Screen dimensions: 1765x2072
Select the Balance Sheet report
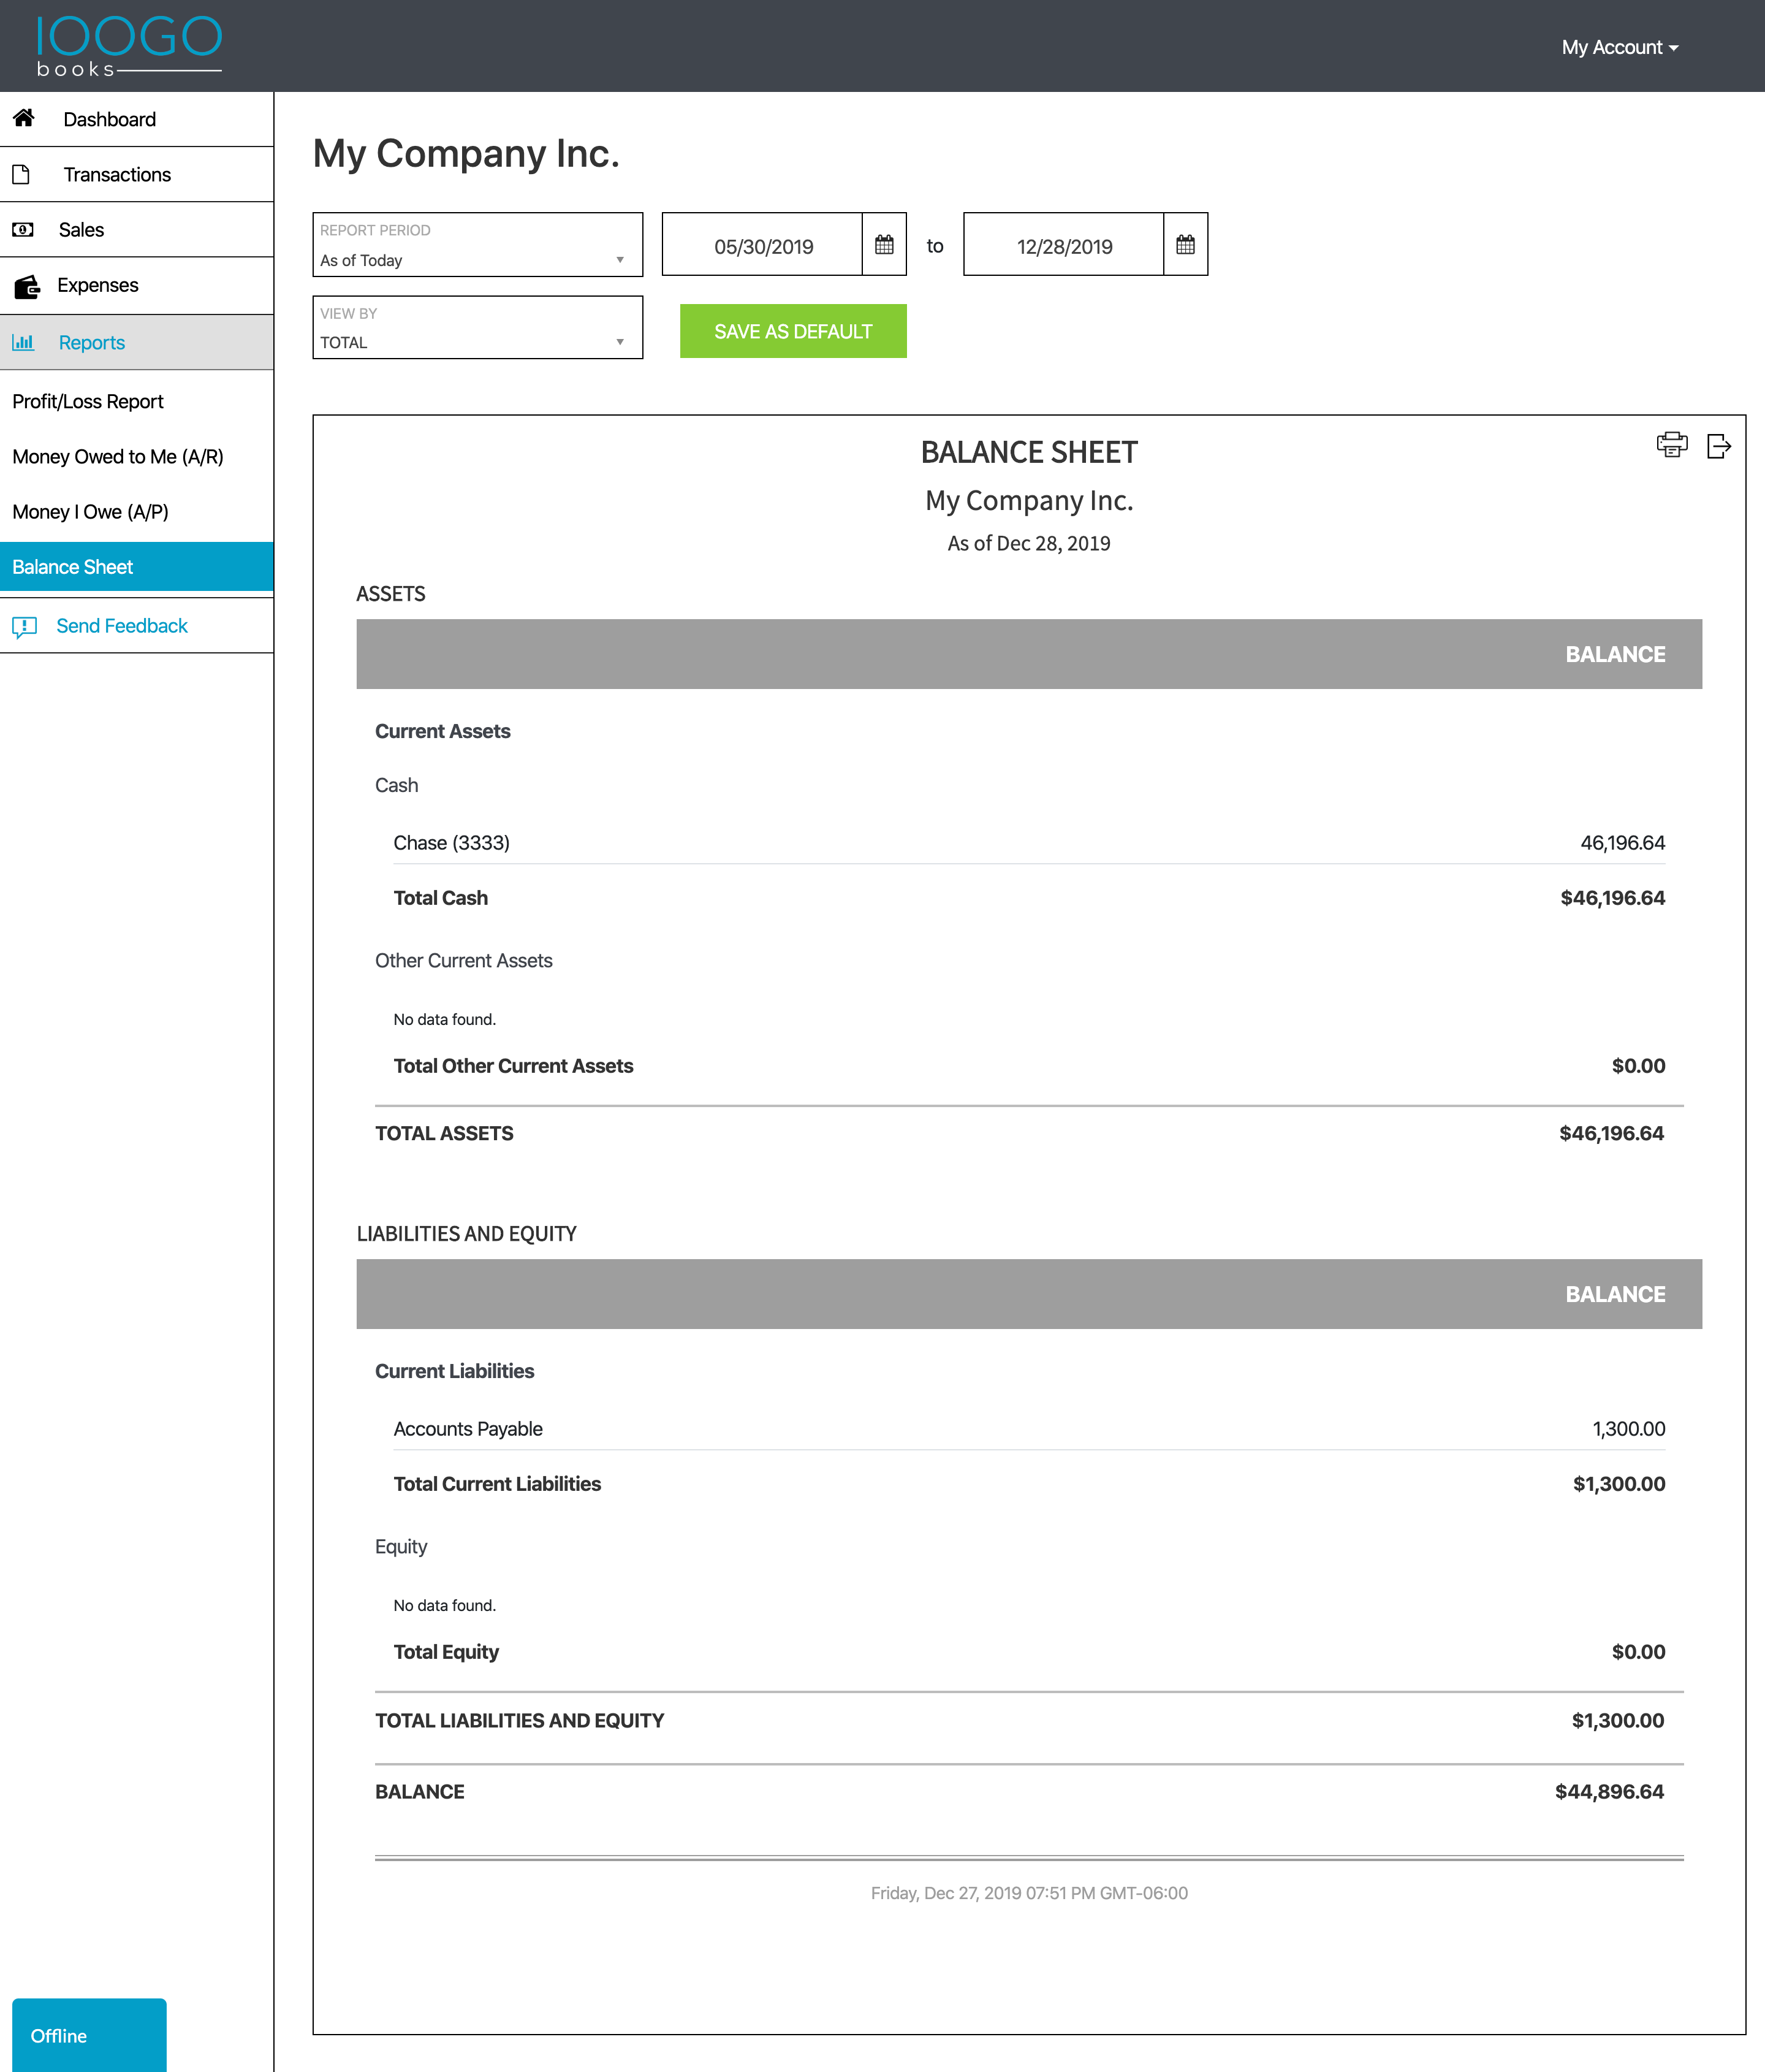click(137, 567)
